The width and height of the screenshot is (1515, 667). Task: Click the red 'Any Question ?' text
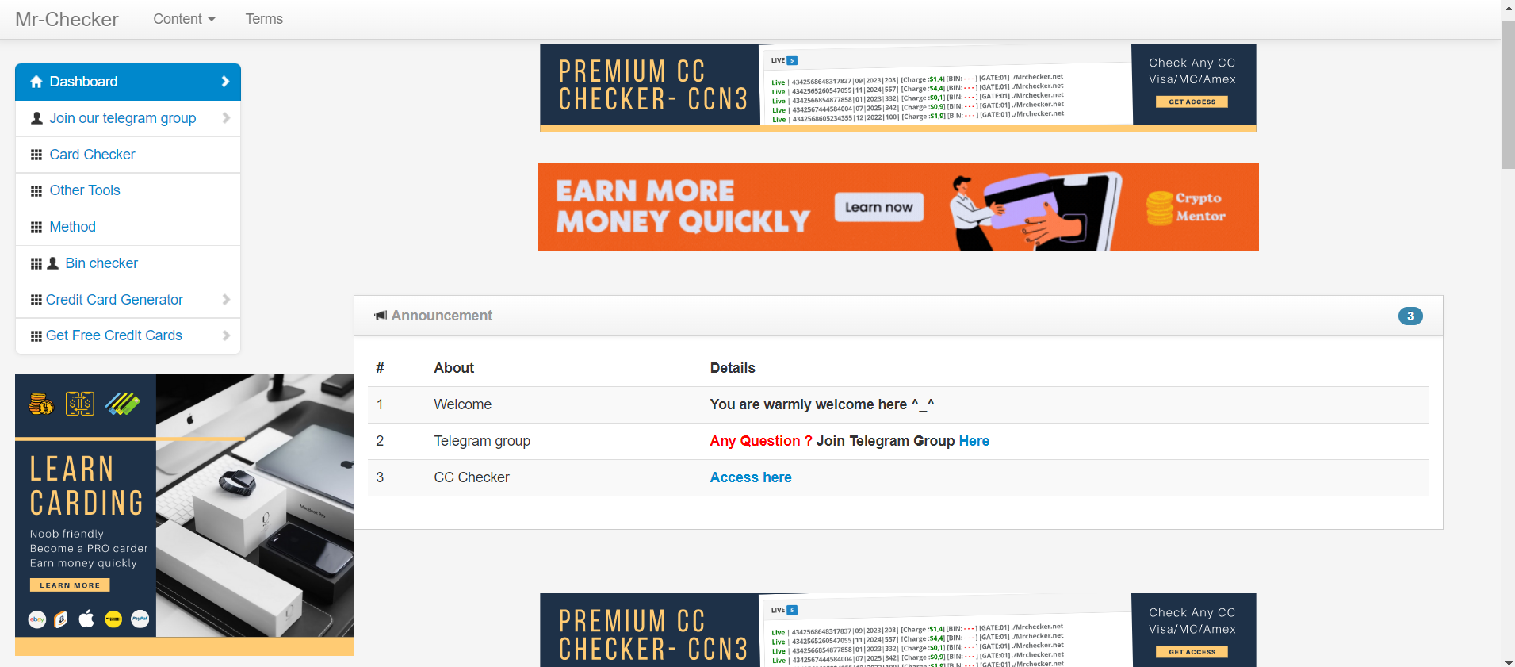coord(761,441)
